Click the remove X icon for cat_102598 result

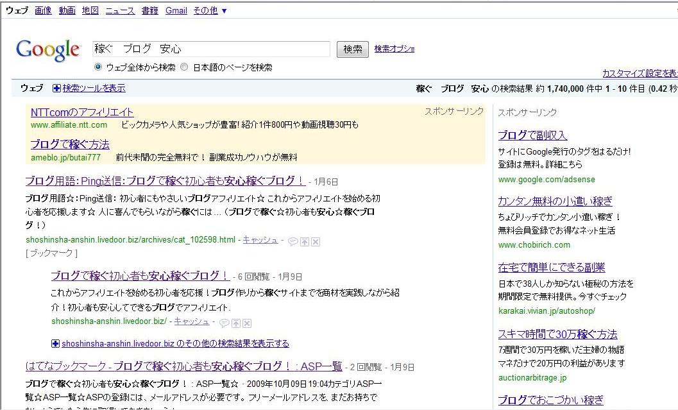click(x=316, y=242)
